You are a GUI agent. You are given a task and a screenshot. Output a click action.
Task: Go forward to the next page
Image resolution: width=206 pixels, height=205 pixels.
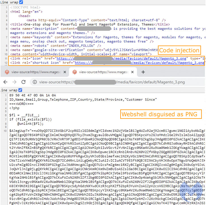click(14, 82)
